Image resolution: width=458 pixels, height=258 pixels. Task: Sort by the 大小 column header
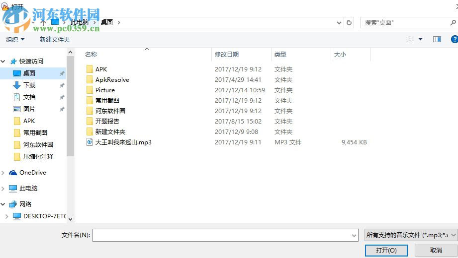(340, 54)
